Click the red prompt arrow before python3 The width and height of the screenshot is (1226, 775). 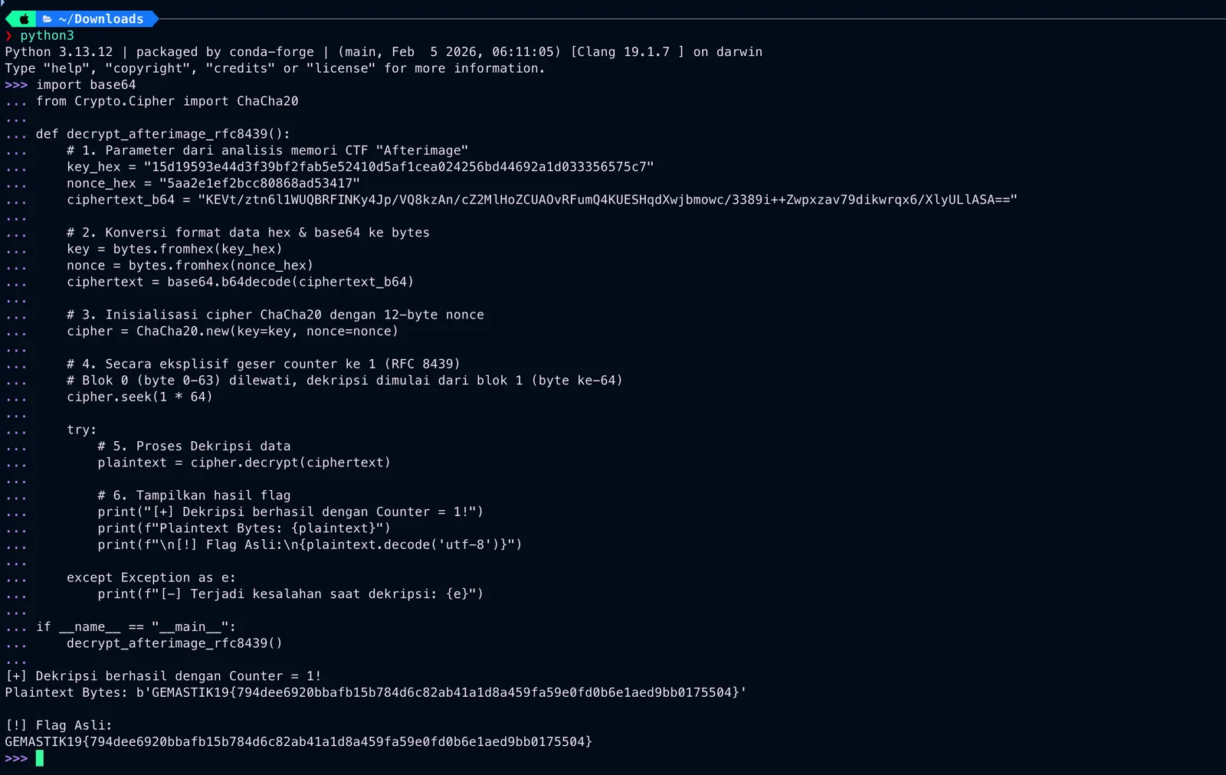[8, 35]
